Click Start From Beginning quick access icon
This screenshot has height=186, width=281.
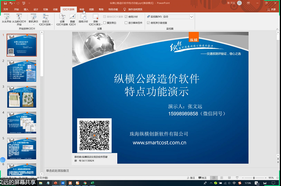click(24, 3)
